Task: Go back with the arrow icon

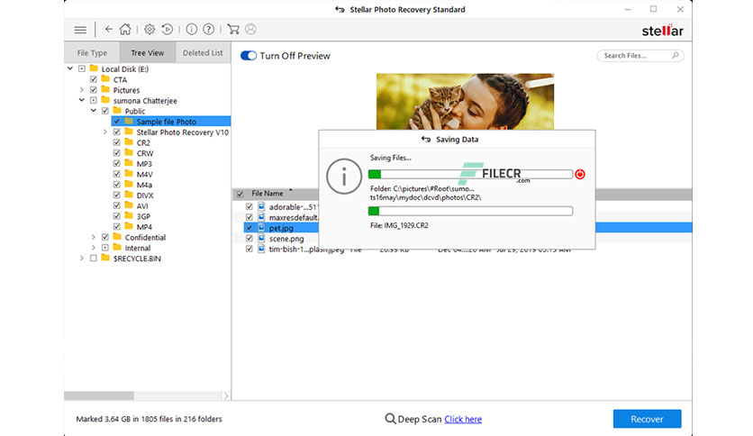Action: [108, 30]
